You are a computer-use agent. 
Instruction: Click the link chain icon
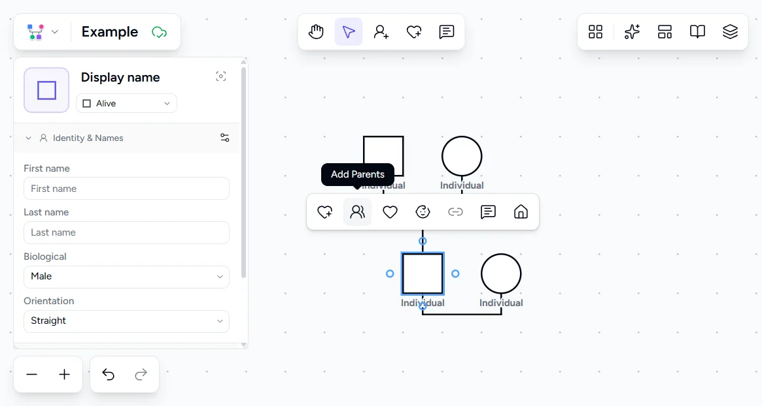pos(455,212)
